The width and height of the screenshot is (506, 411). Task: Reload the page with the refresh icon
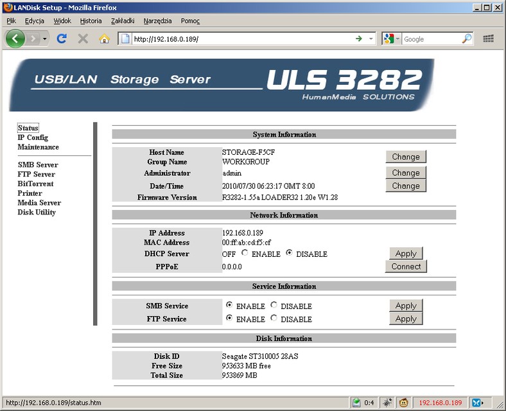point(62,39)
